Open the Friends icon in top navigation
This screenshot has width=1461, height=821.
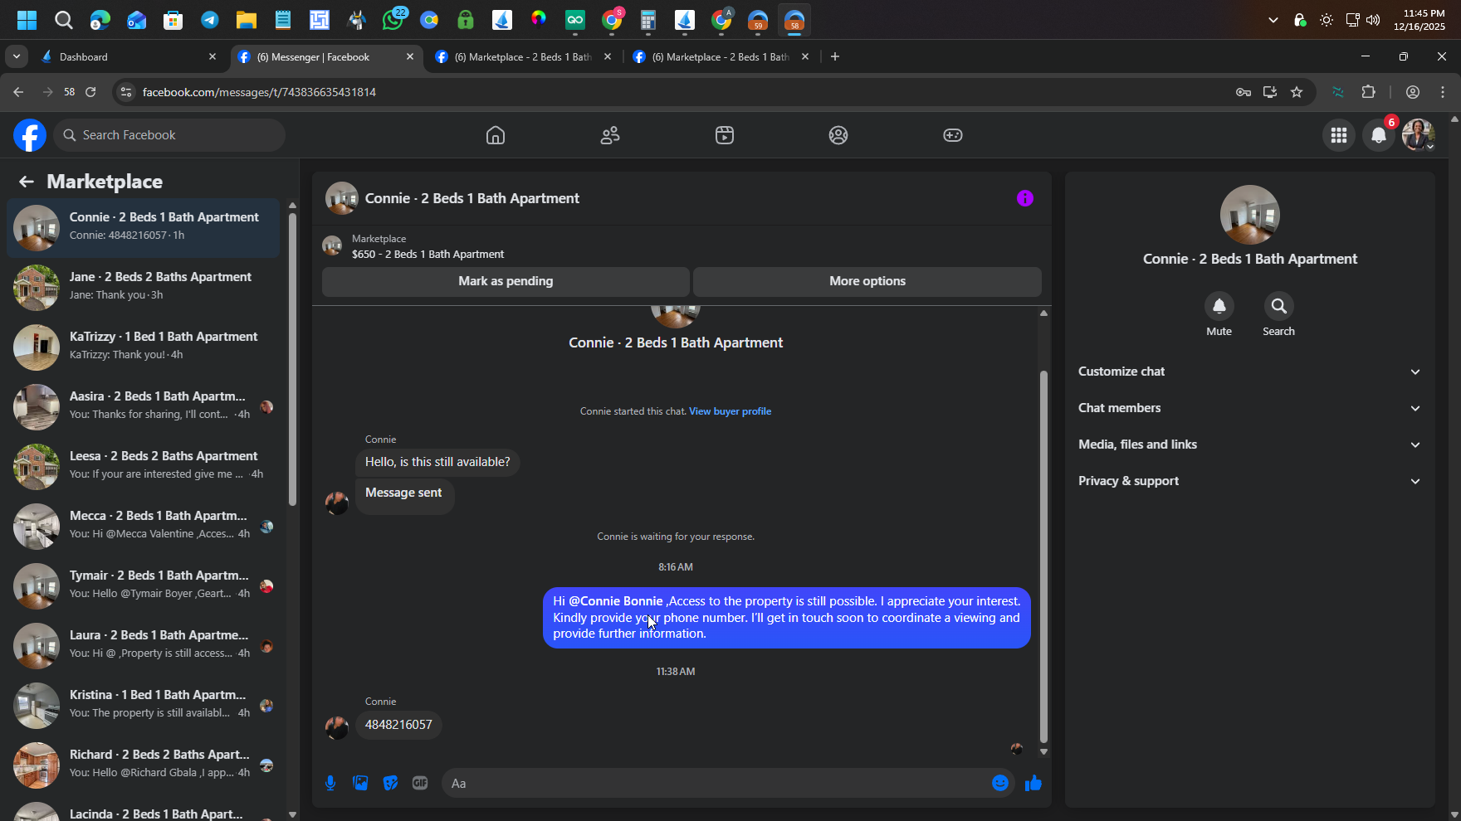pos(610,135)
